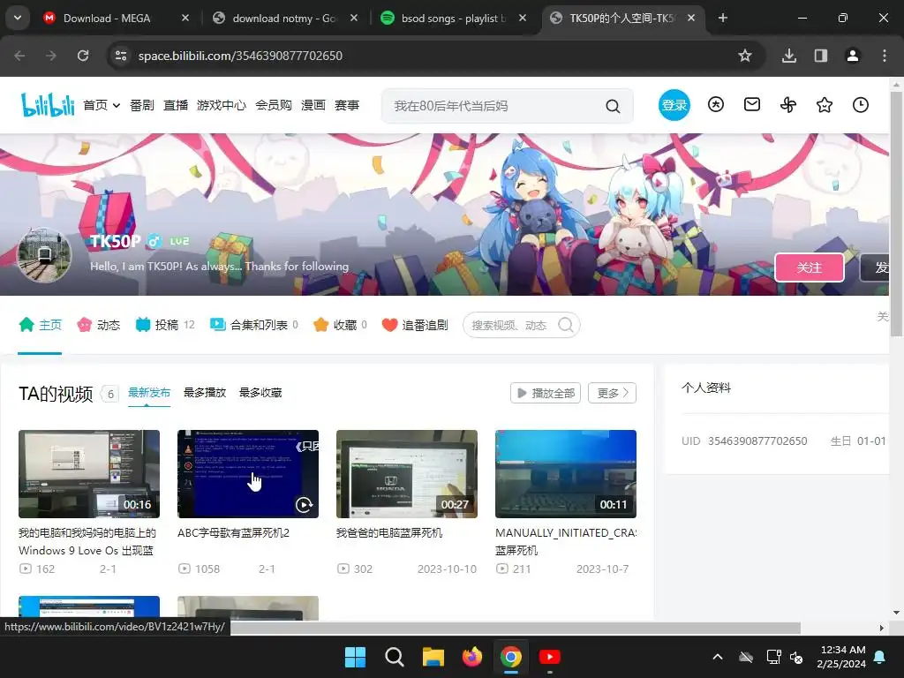Open File Explorer from taskbar
Image resolution: width=904 pixels, height=678 pixels.
(433, 657)
